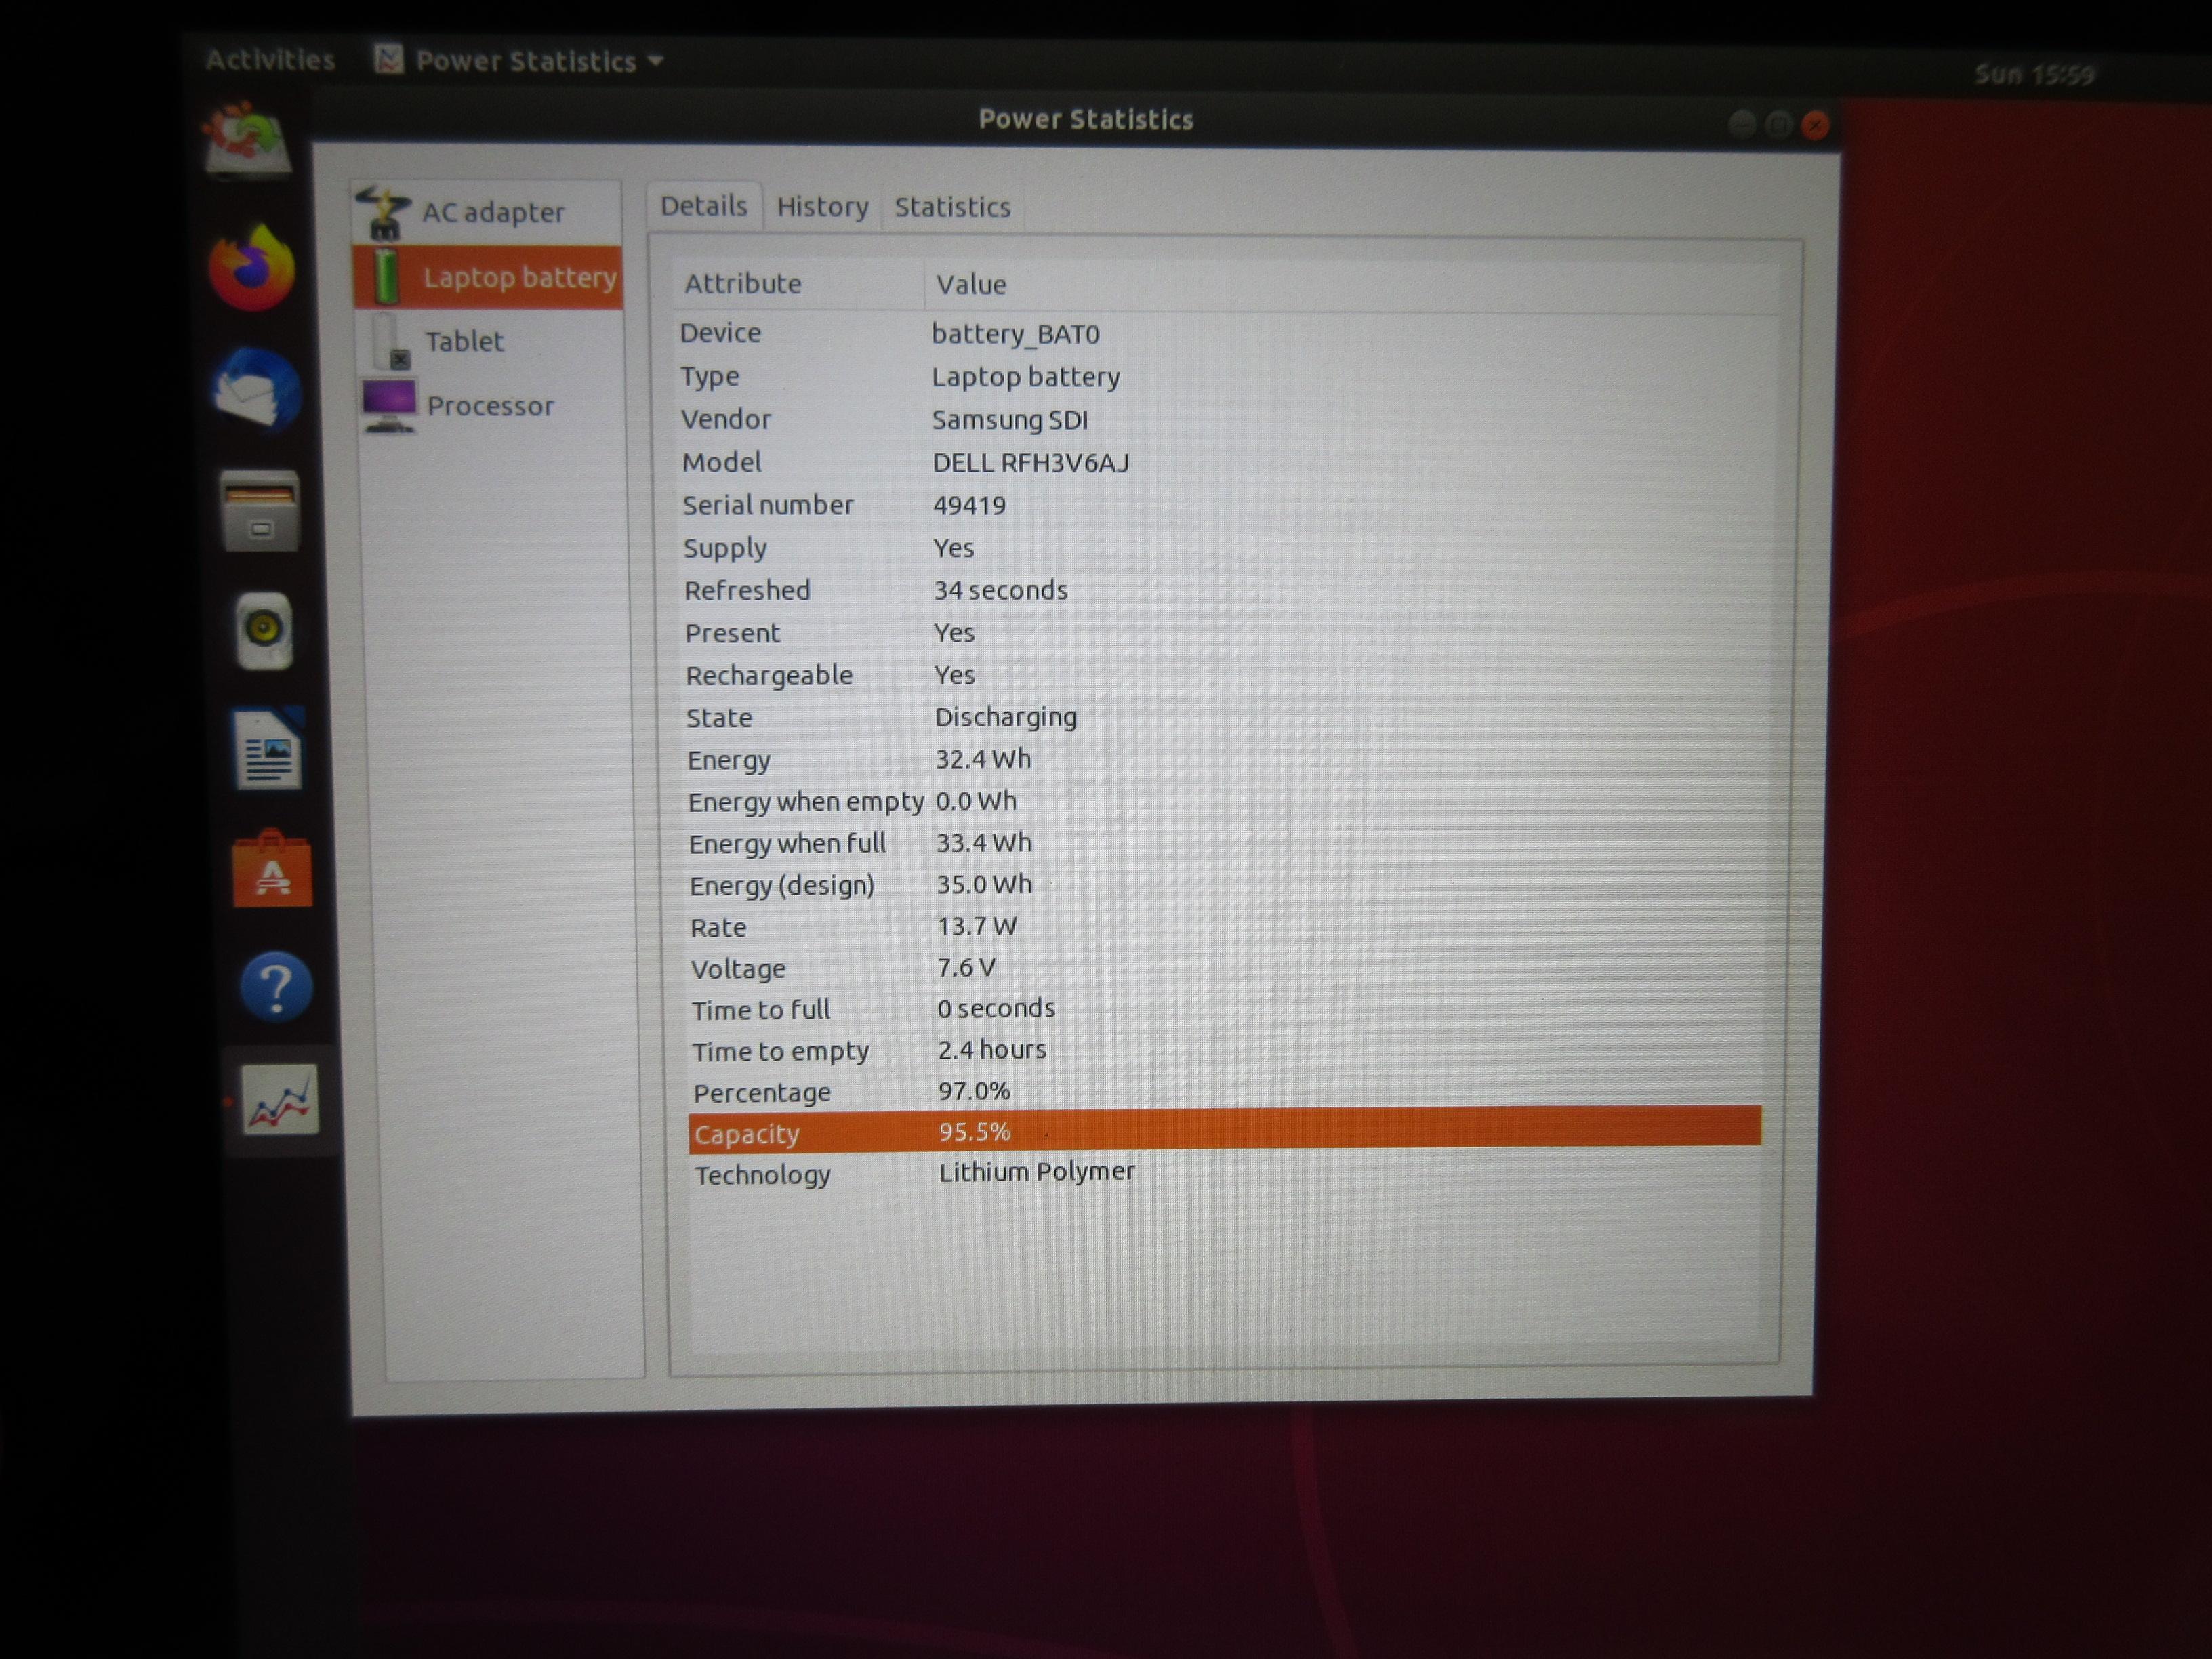This screenshot has width=2212, height=1659.
Task: Select the Serial number row 49419
Action: click(1227, 505)
